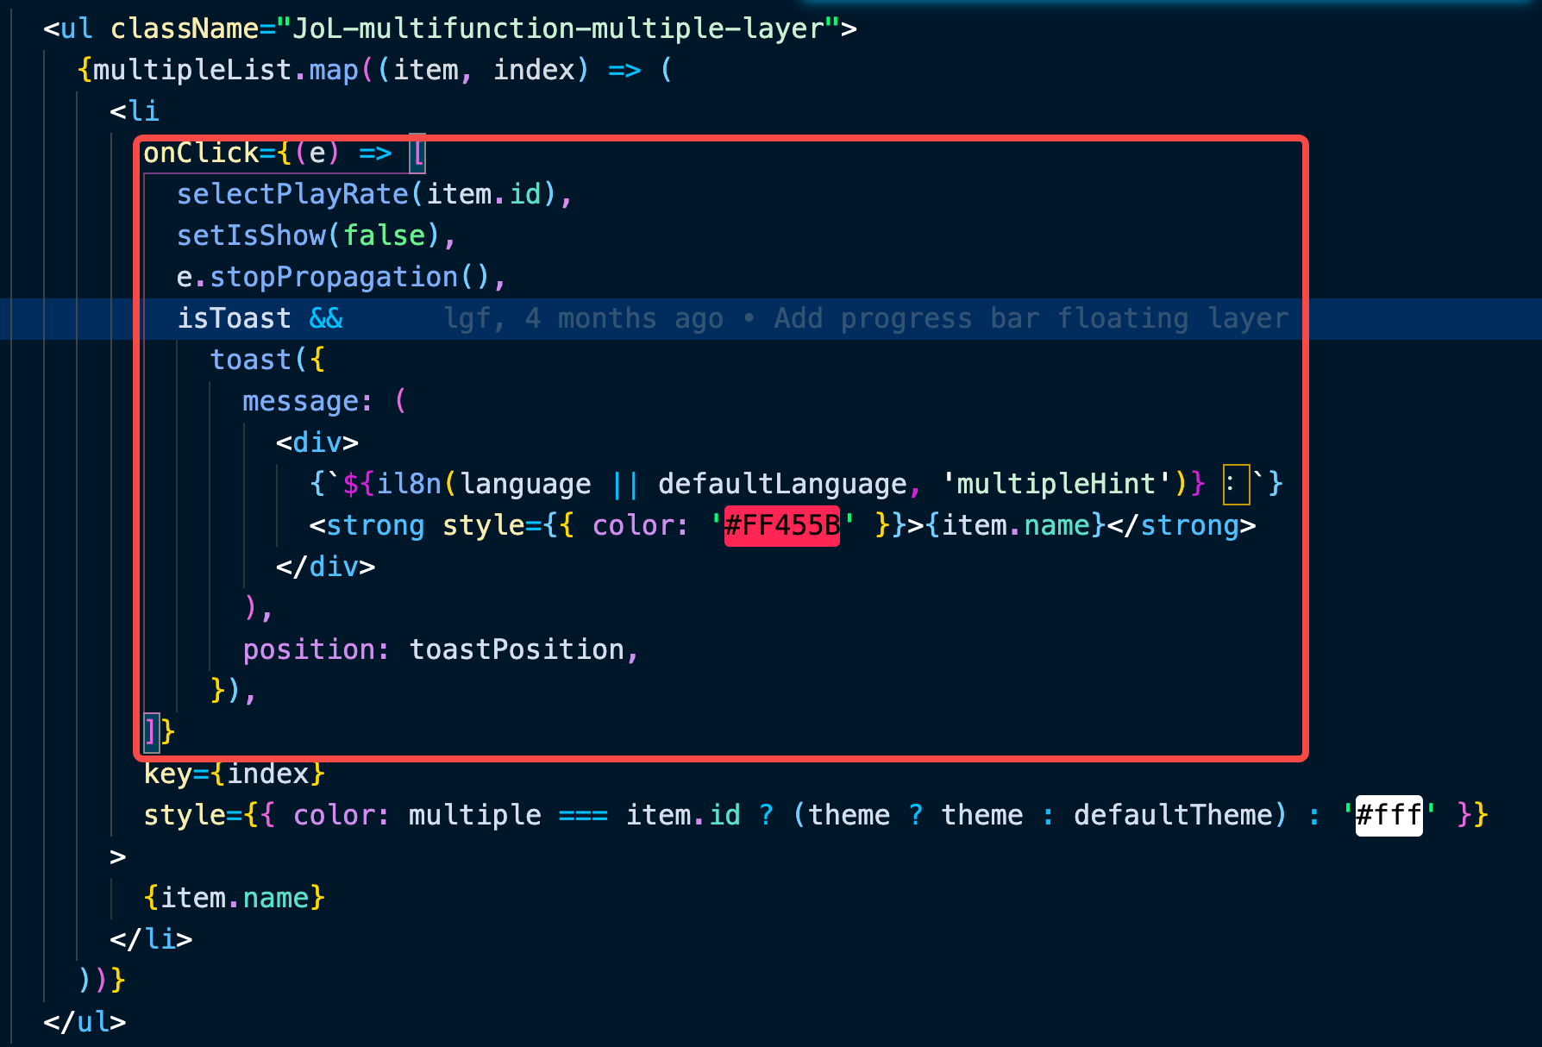Click the stopPropagation method
The width and height of the screenshot is (1542, 1047).
tap(334, 277)
